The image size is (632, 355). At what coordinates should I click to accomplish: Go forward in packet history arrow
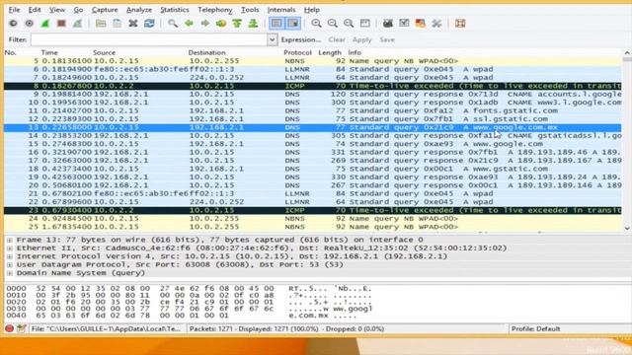[x=204, y=24]
